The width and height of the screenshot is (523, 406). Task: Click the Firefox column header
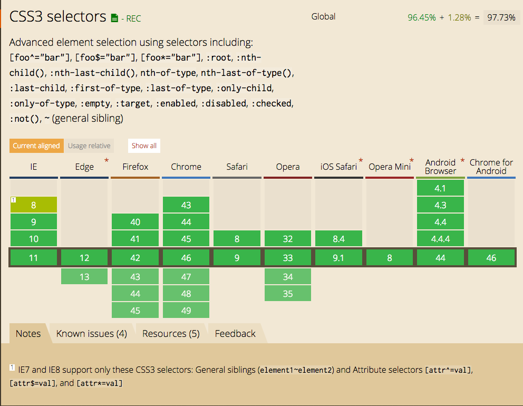135,167
